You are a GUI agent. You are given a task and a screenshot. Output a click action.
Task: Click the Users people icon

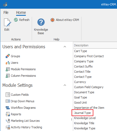pyautogui.click(x=8, y=63)
